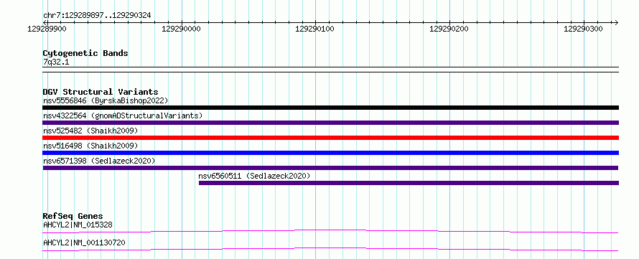Click the 129290000 ruler tick label
The image size is (639, 259).
coord(182,29)
